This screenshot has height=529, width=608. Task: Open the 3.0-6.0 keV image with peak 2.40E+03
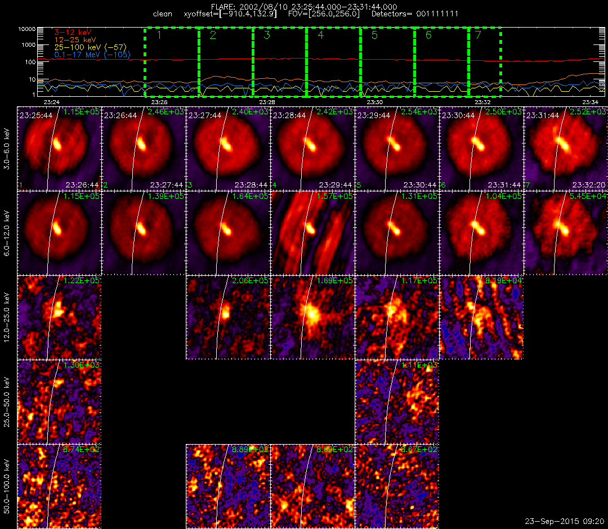[228, 149]
